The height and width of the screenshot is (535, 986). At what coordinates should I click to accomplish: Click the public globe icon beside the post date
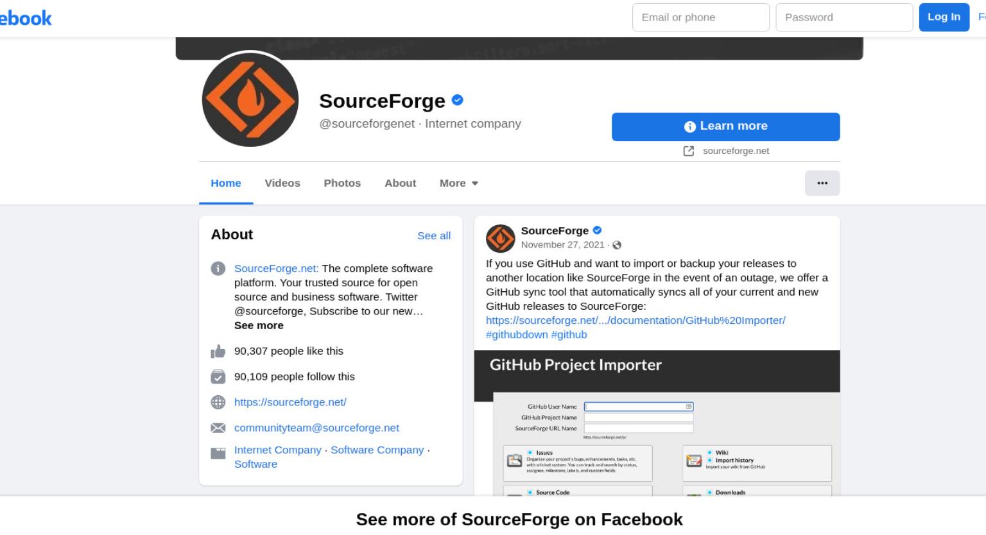point(617,245)
